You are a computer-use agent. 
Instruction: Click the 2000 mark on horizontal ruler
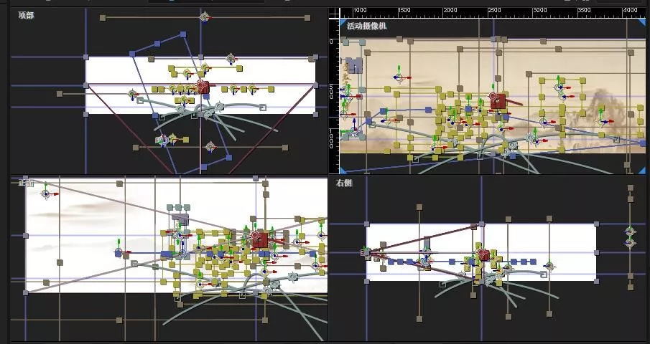click(x=450, y=10)
